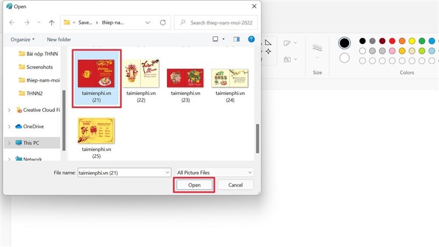Open the Organize menu
The image size is (439, 247).
pyautogui.click(x=22, y=40)
